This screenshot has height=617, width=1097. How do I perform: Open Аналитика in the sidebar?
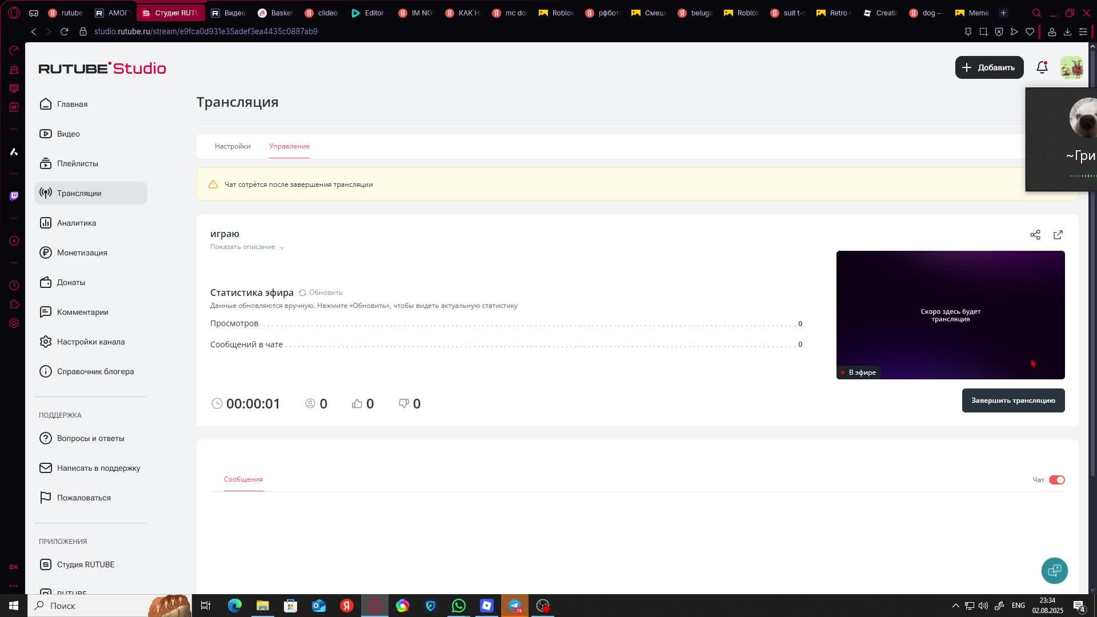[76, 223]
